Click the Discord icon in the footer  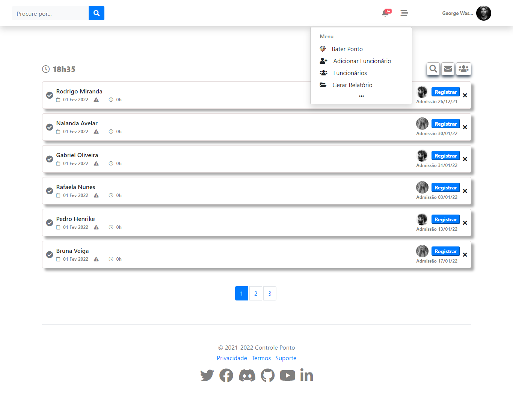point(247,375)
